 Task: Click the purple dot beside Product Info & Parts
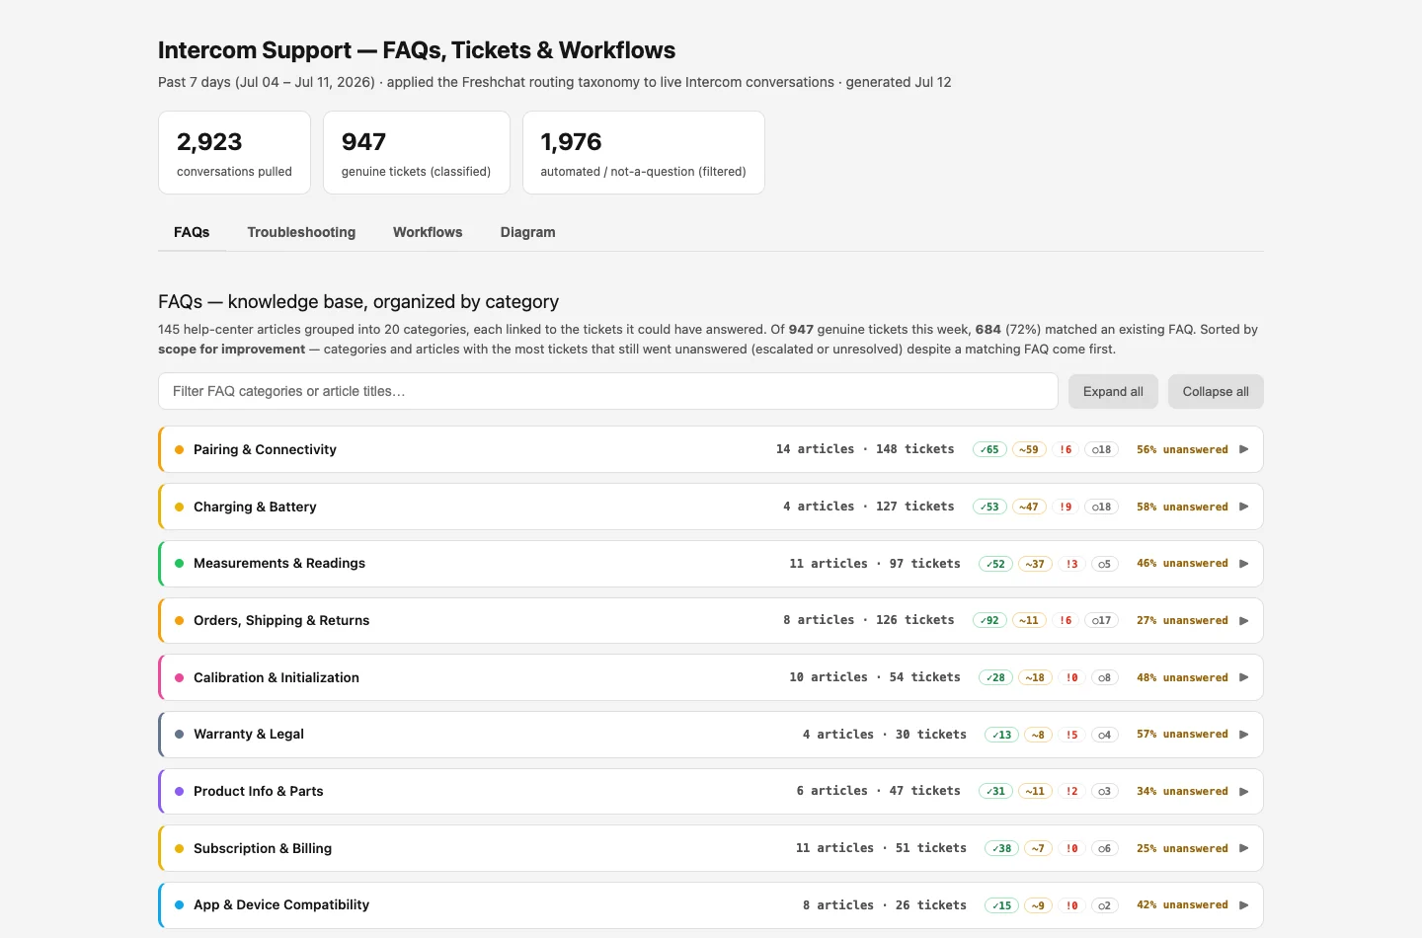tap(179, 792)
